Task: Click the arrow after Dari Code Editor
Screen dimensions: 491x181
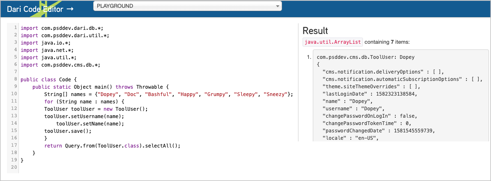Action: (71, 9)
